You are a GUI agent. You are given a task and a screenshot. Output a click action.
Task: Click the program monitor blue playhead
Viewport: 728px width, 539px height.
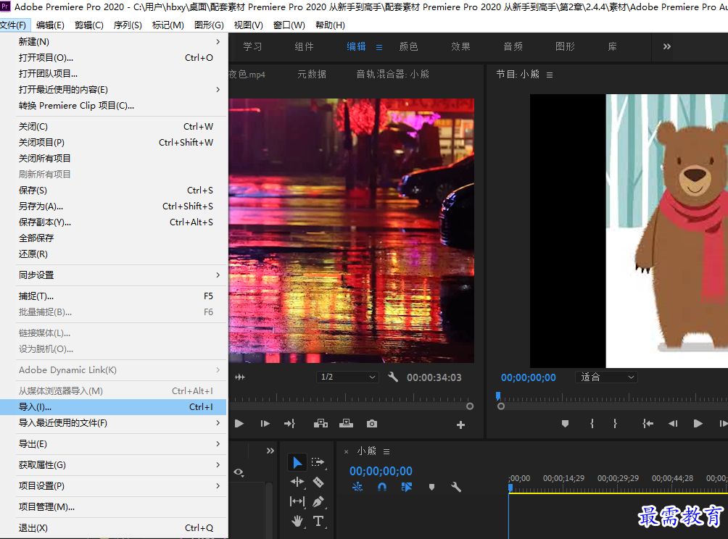tap(498, 396)
